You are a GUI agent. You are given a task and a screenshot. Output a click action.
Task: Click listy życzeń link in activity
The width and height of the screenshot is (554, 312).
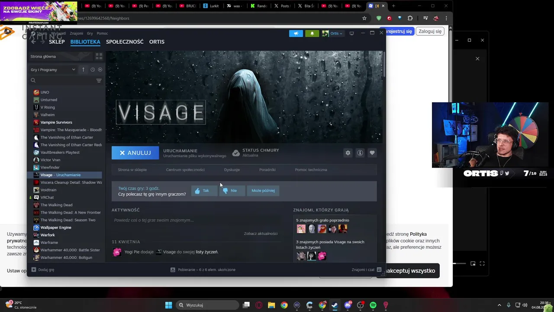pos(206,252)
